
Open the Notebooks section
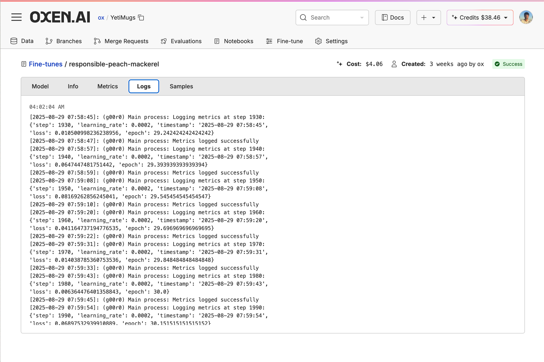[234, 41]
